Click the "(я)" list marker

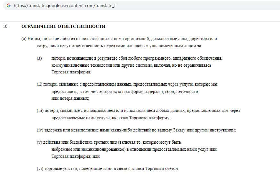[x=39, y=58]
